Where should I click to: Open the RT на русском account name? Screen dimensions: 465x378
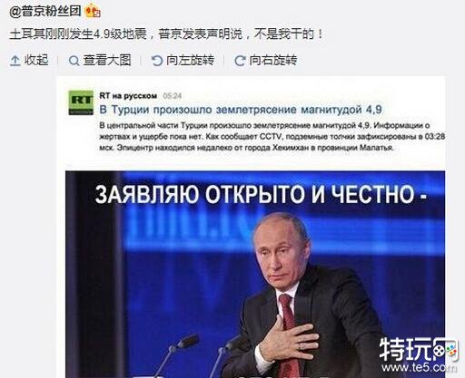[x=128, y=96]
